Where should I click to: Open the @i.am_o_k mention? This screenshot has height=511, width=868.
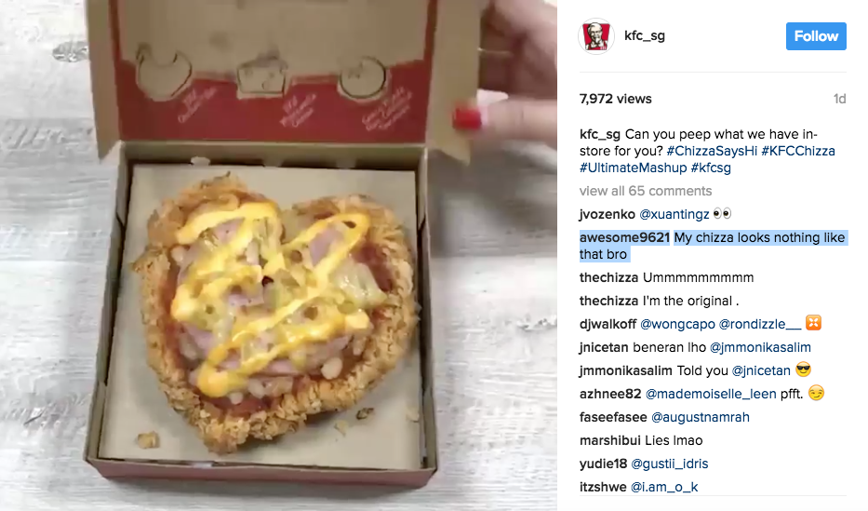[x=664, y=487]
